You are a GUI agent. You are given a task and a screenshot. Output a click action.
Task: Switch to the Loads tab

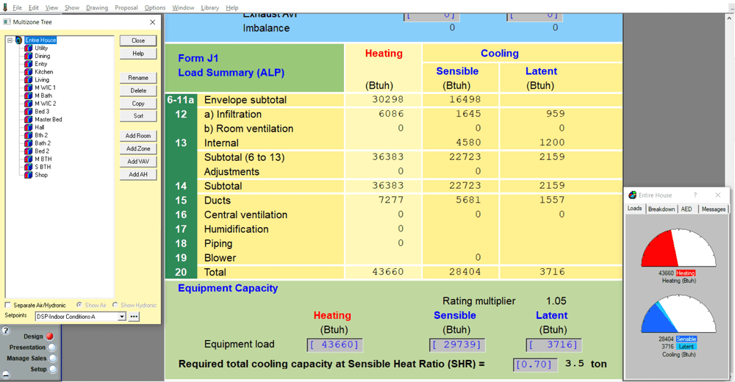635,209
